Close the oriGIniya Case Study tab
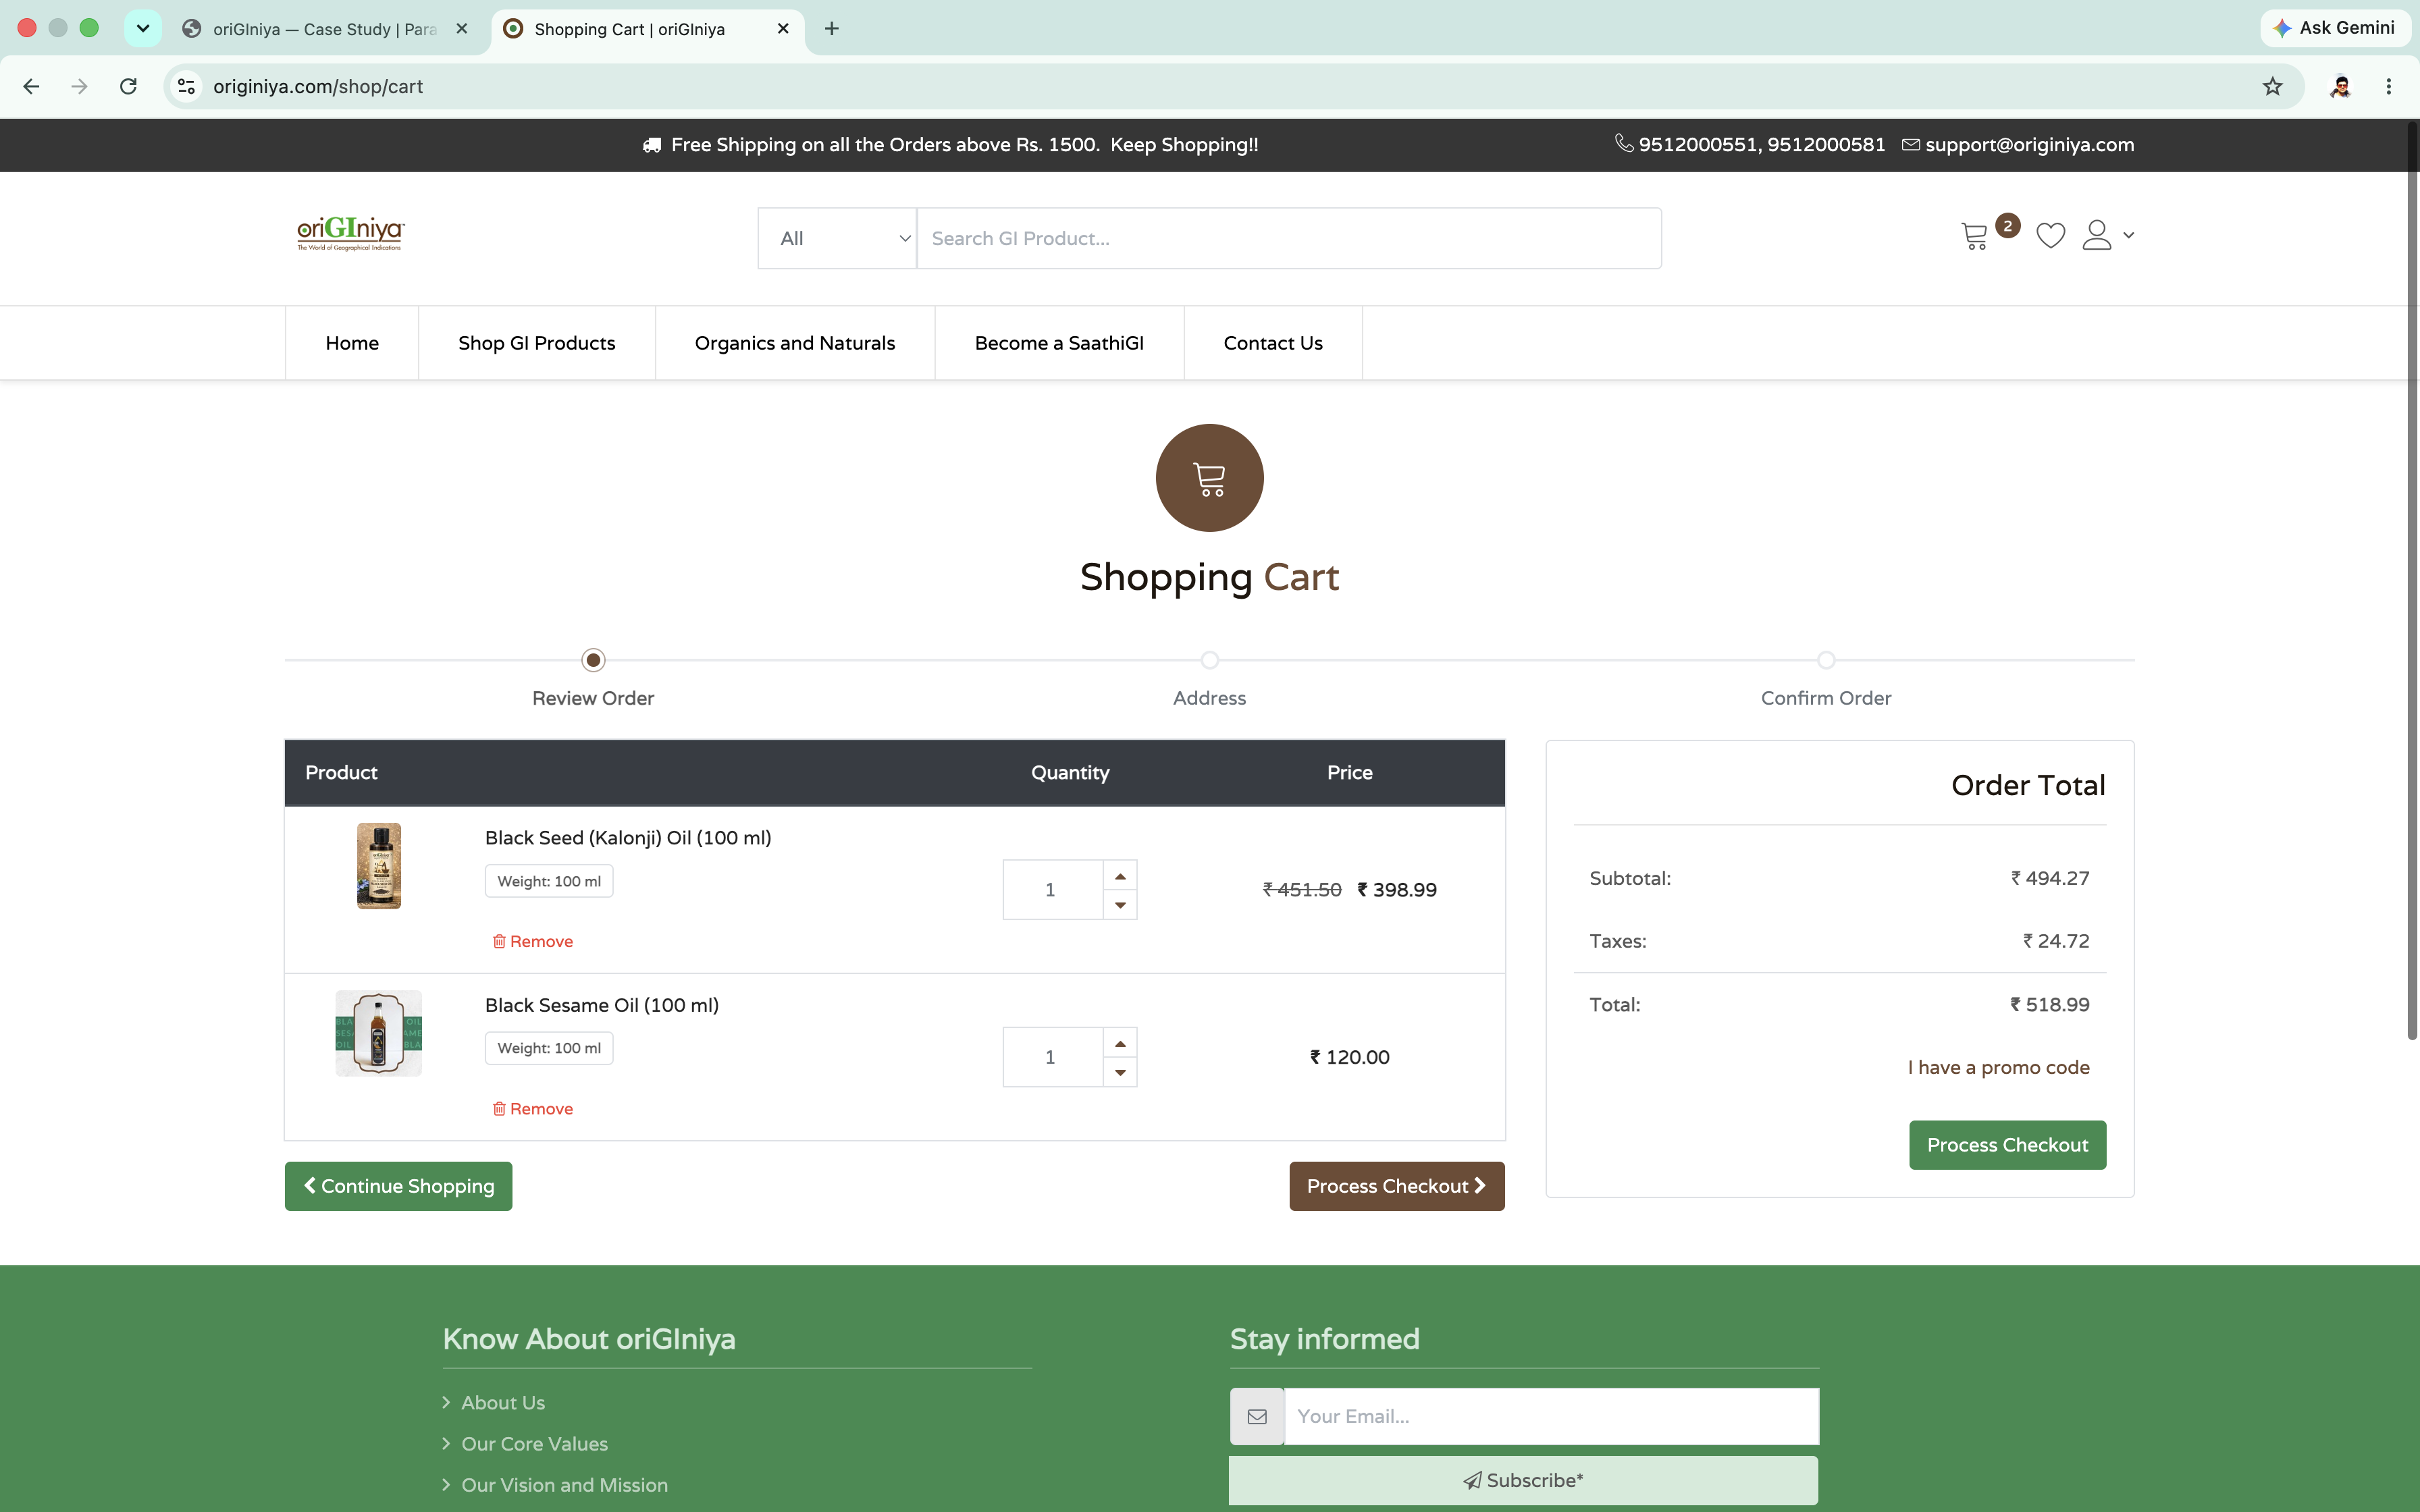Image resolution: width=2420 pixels, height=1512 pixels. point(461,28)
